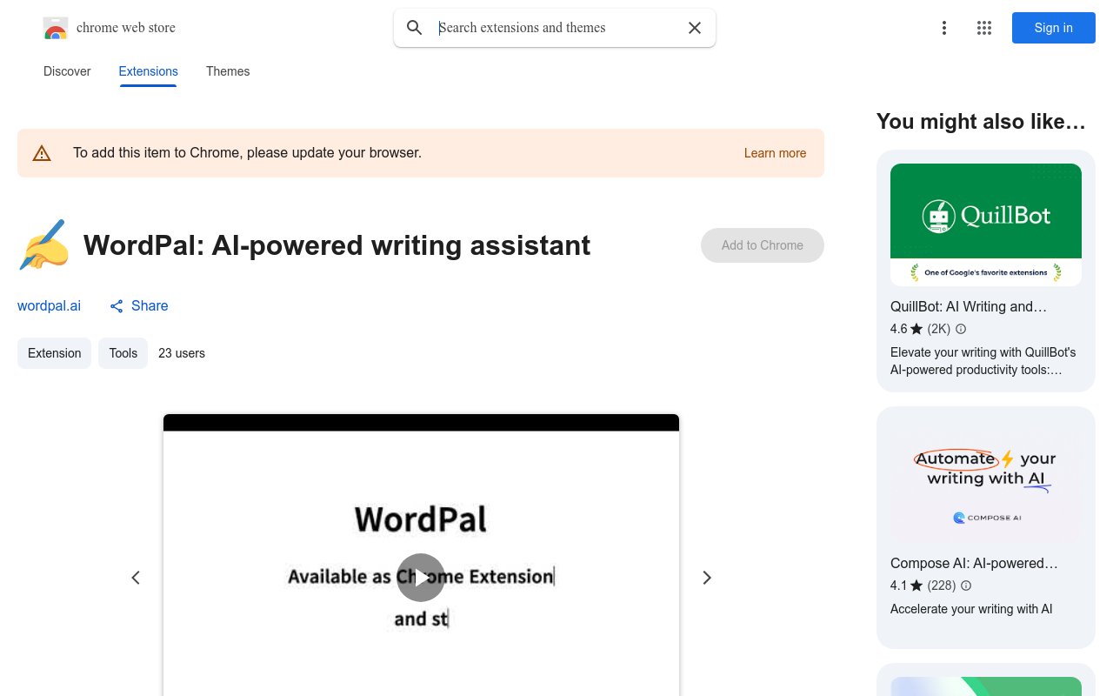The image size is (1113, 696).
Task: Open the QuillBot extension thumbnail
Action: click(986, 224)
